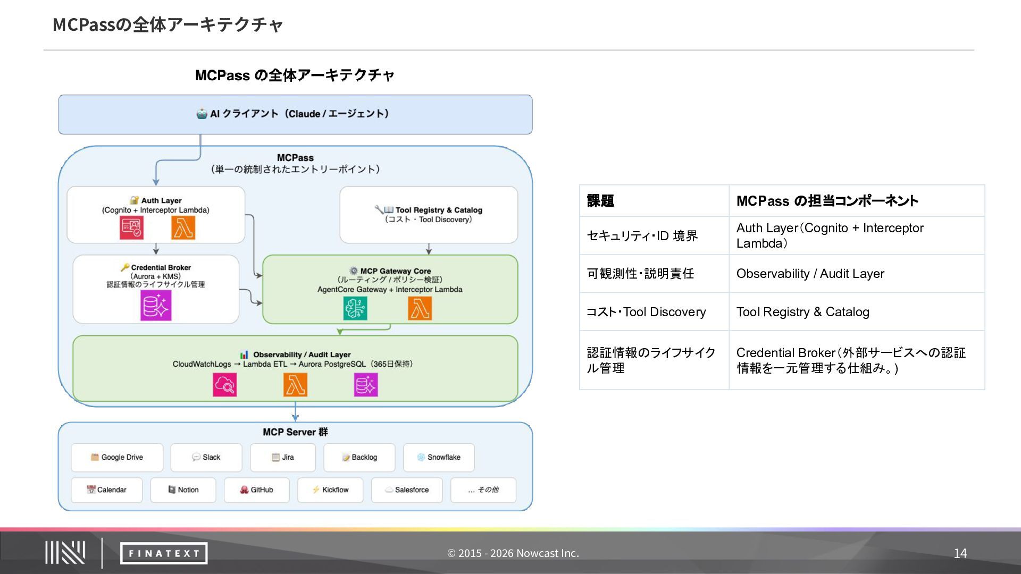Click the Lambda icon in MCP Gateway Core
This screenshot has width=1021, height=574.
(x=420, y=308)
